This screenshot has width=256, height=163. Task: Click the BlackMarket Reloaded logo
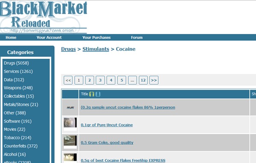click(44, 17)
